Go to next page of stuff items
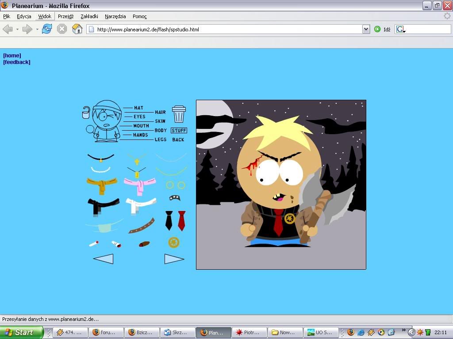Viewport: 453px width, 339px height. coord(174,259)
